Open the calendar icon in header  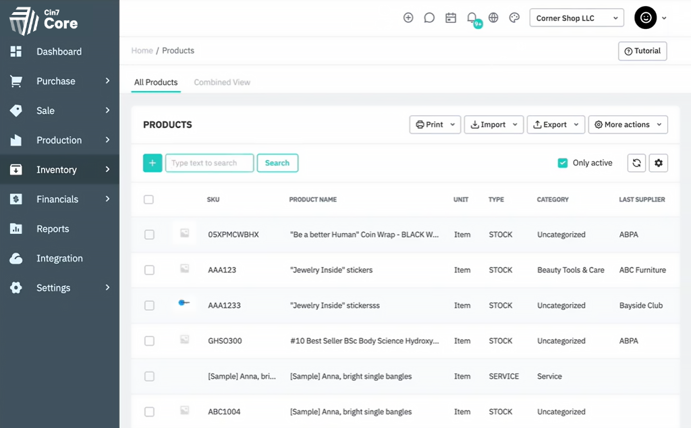click(450, 18)
